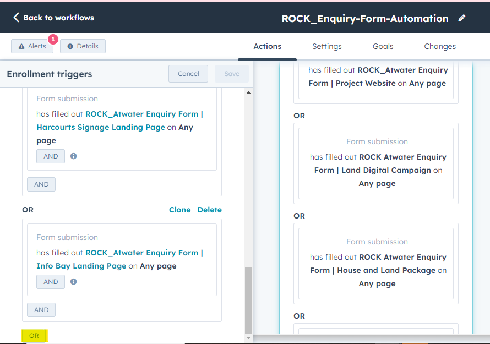Click the Alerts warning triangle icon
The image size is (490, 344).
click(21, 46)
